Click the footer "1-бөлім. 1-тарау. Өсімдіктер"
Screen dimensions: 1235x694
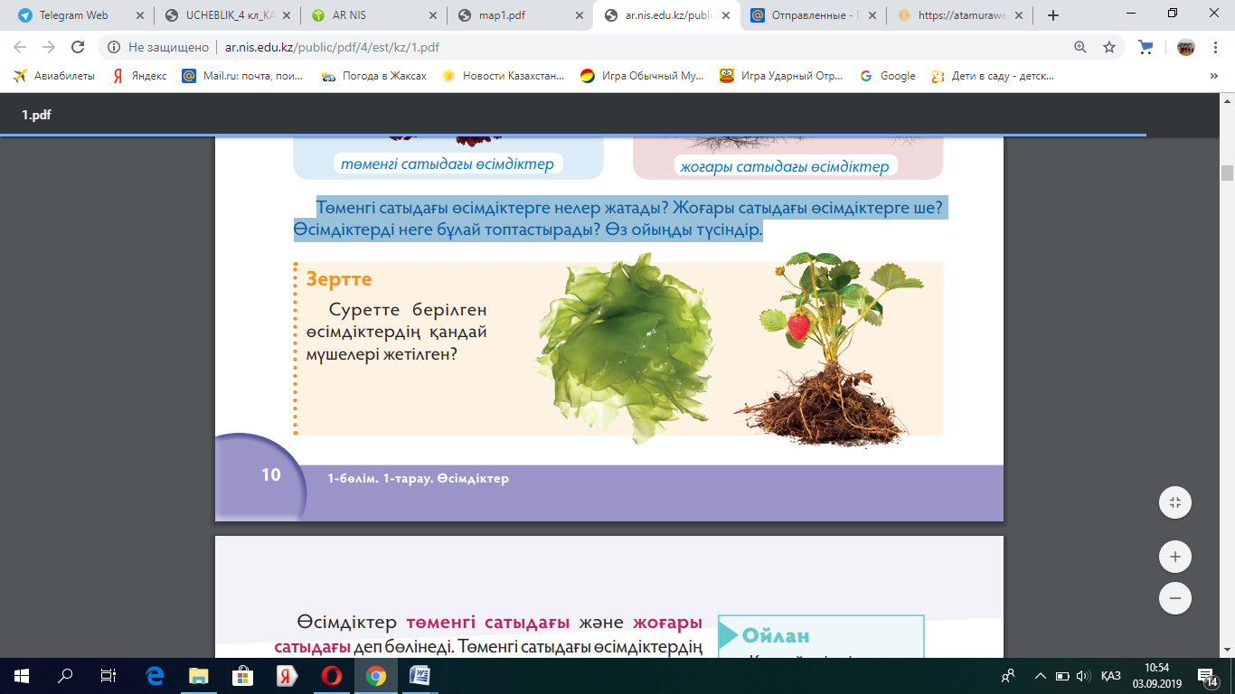coord(419,479)
